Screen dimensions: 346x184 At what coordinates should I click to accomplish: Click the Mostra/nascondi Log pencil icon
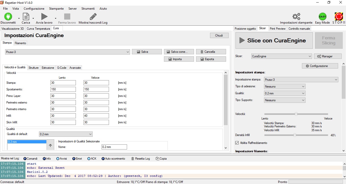point(93,16)
